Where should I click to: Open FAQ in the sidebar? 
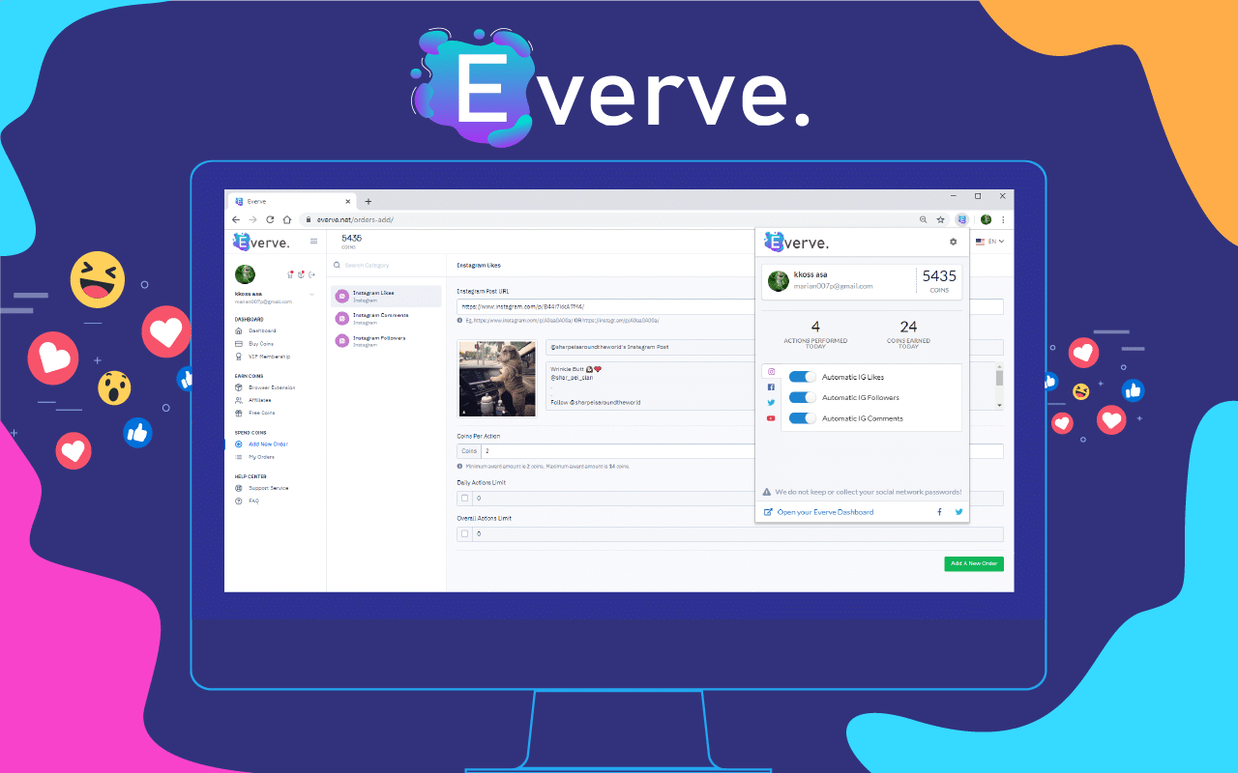253,501
